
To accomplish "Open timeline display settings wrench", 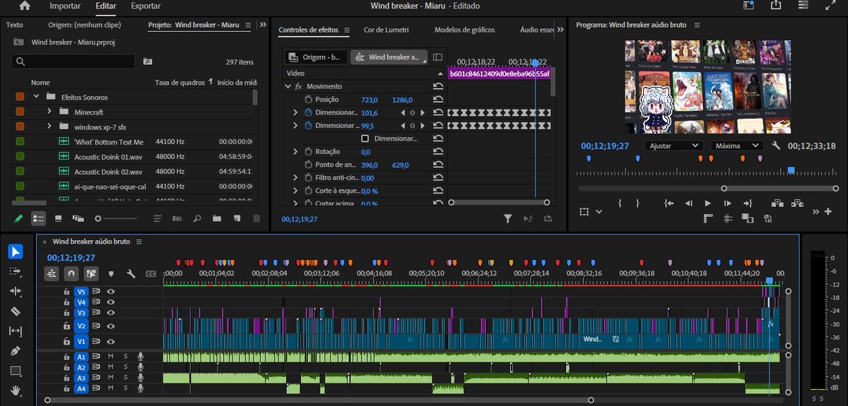I will click(131, 273).
